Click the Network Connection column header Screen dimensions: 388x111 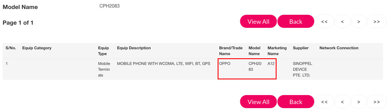point(339,48)
